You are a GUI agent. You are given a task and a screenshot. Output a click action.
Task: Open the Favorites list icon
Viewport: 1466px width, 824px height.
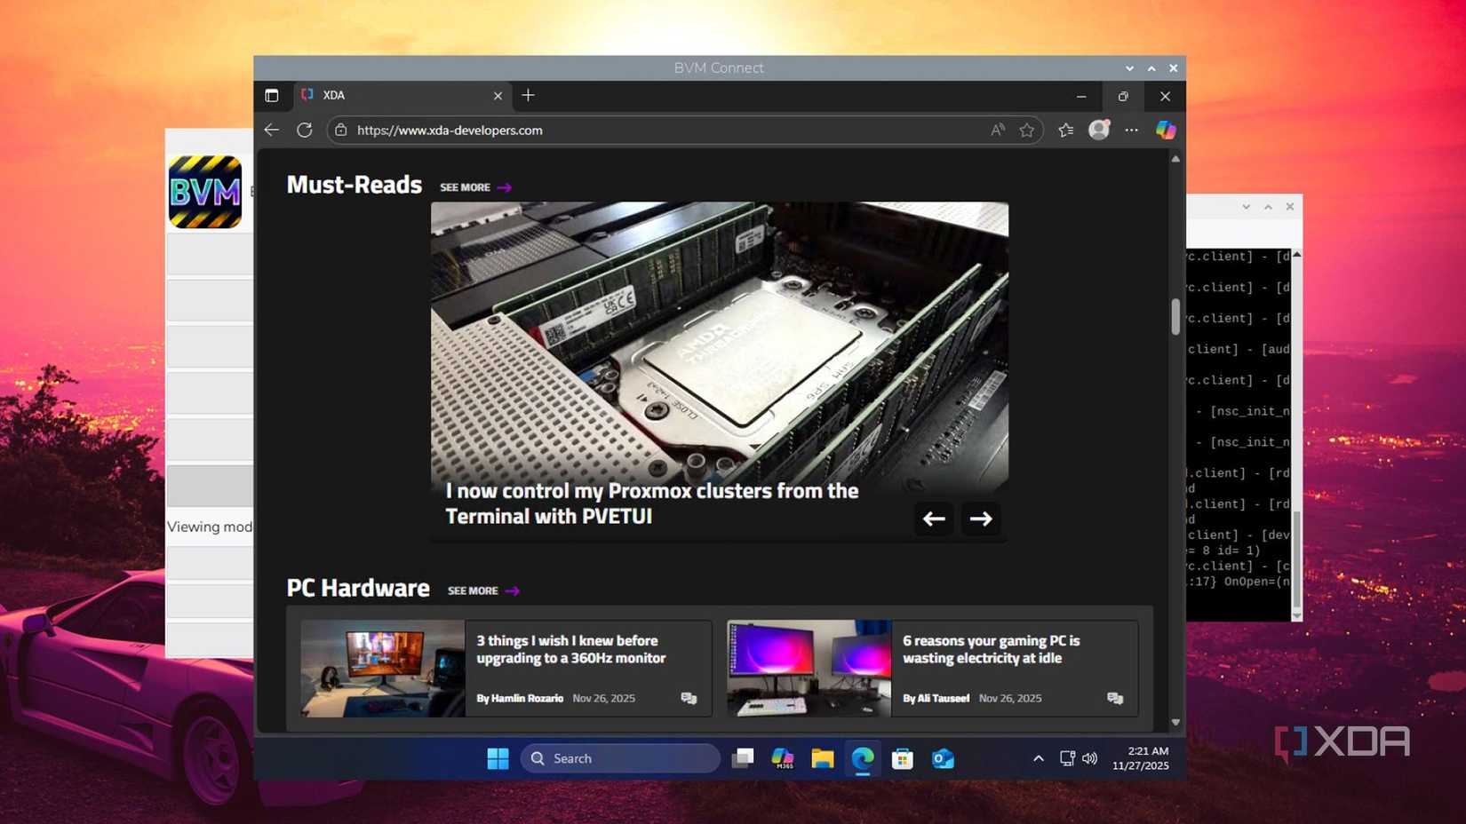[x=1065, y=130]
